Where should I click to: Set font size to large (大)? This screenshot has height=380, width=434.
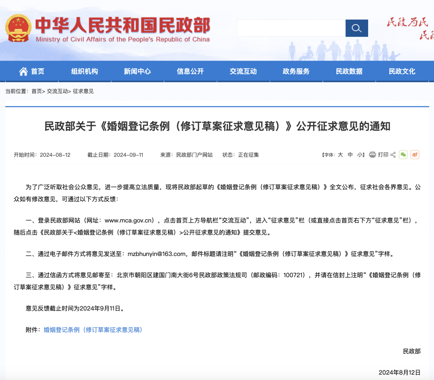pos(340,155)
